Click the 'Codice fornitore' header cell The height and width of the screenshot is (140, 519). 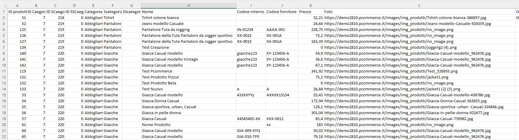click(x=282, y=12)
